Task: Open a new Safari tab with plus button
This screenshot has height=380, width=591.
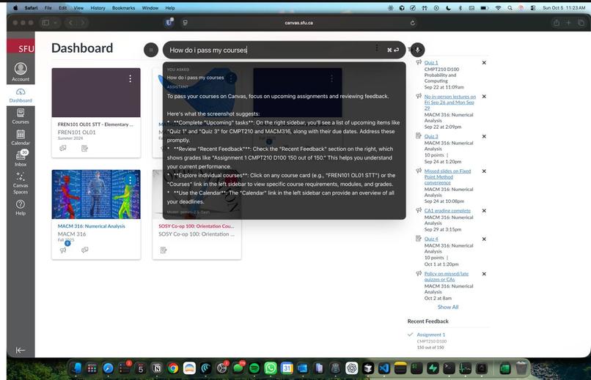Action: pos(568,23)
